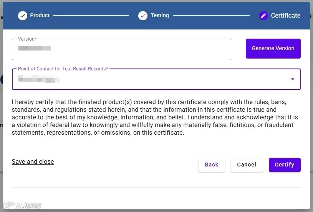Image resolution: width=313 pixels, height=212 pixels.
Task: Go back with the Back button
Action: 211,165
